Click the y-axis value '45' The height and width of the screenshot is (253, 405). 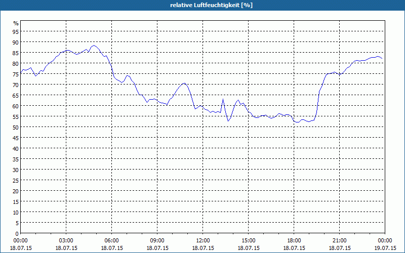tap(16, 138)
